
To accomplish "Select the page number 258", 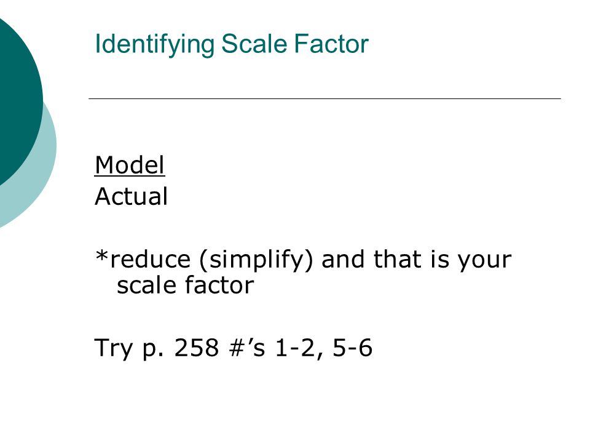I will point(197,347).
